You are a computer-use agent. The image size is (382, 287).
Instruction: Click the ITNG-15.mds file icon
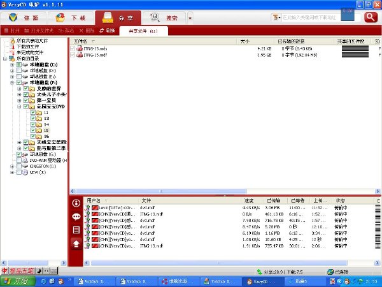click(x=80, y=48)
